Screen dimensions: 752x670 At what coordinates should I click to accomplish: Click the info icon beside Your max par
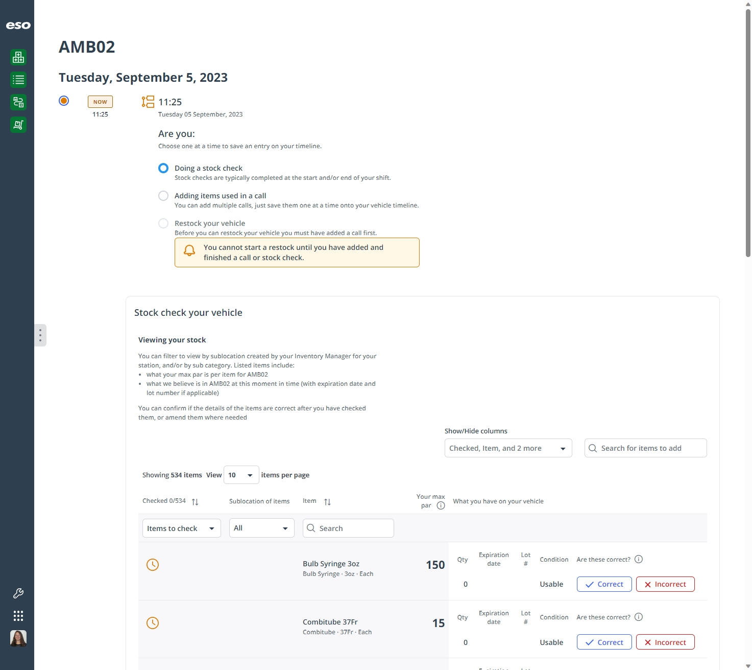tap(441, 505)
